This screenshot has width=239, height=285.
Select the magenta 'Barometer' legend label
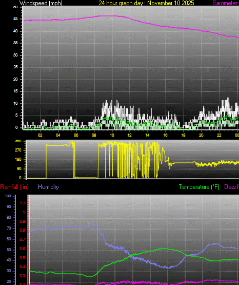coord(225,3)
